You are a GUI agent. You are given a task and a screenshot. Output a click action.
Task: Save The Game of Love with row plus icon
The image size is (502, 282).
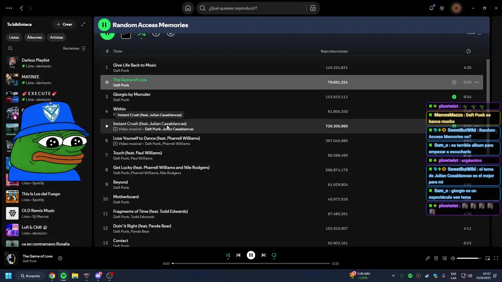click(454, 82)
